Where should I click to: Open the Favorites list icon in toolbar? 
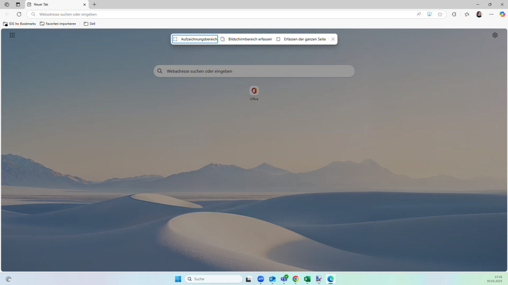(467, 14)
